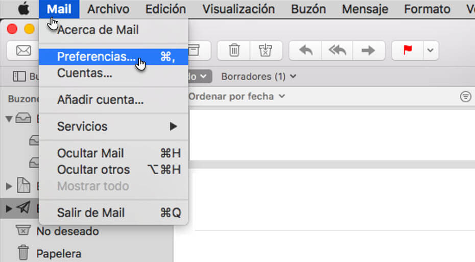Open the Buzón menu
Image resolution: width=475 pixels, height=262 pixels.
(x=308, y=9)
